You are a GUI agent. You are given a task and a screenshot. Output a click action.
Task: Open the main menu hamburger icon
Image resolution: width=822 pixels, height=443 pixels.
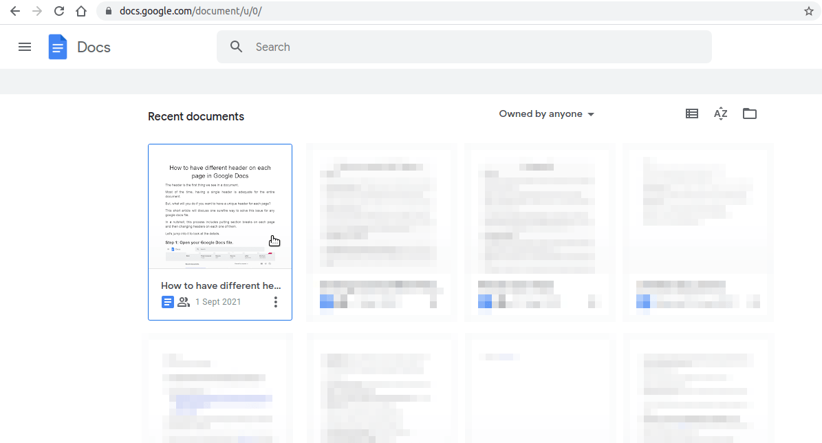coord(25,47)
